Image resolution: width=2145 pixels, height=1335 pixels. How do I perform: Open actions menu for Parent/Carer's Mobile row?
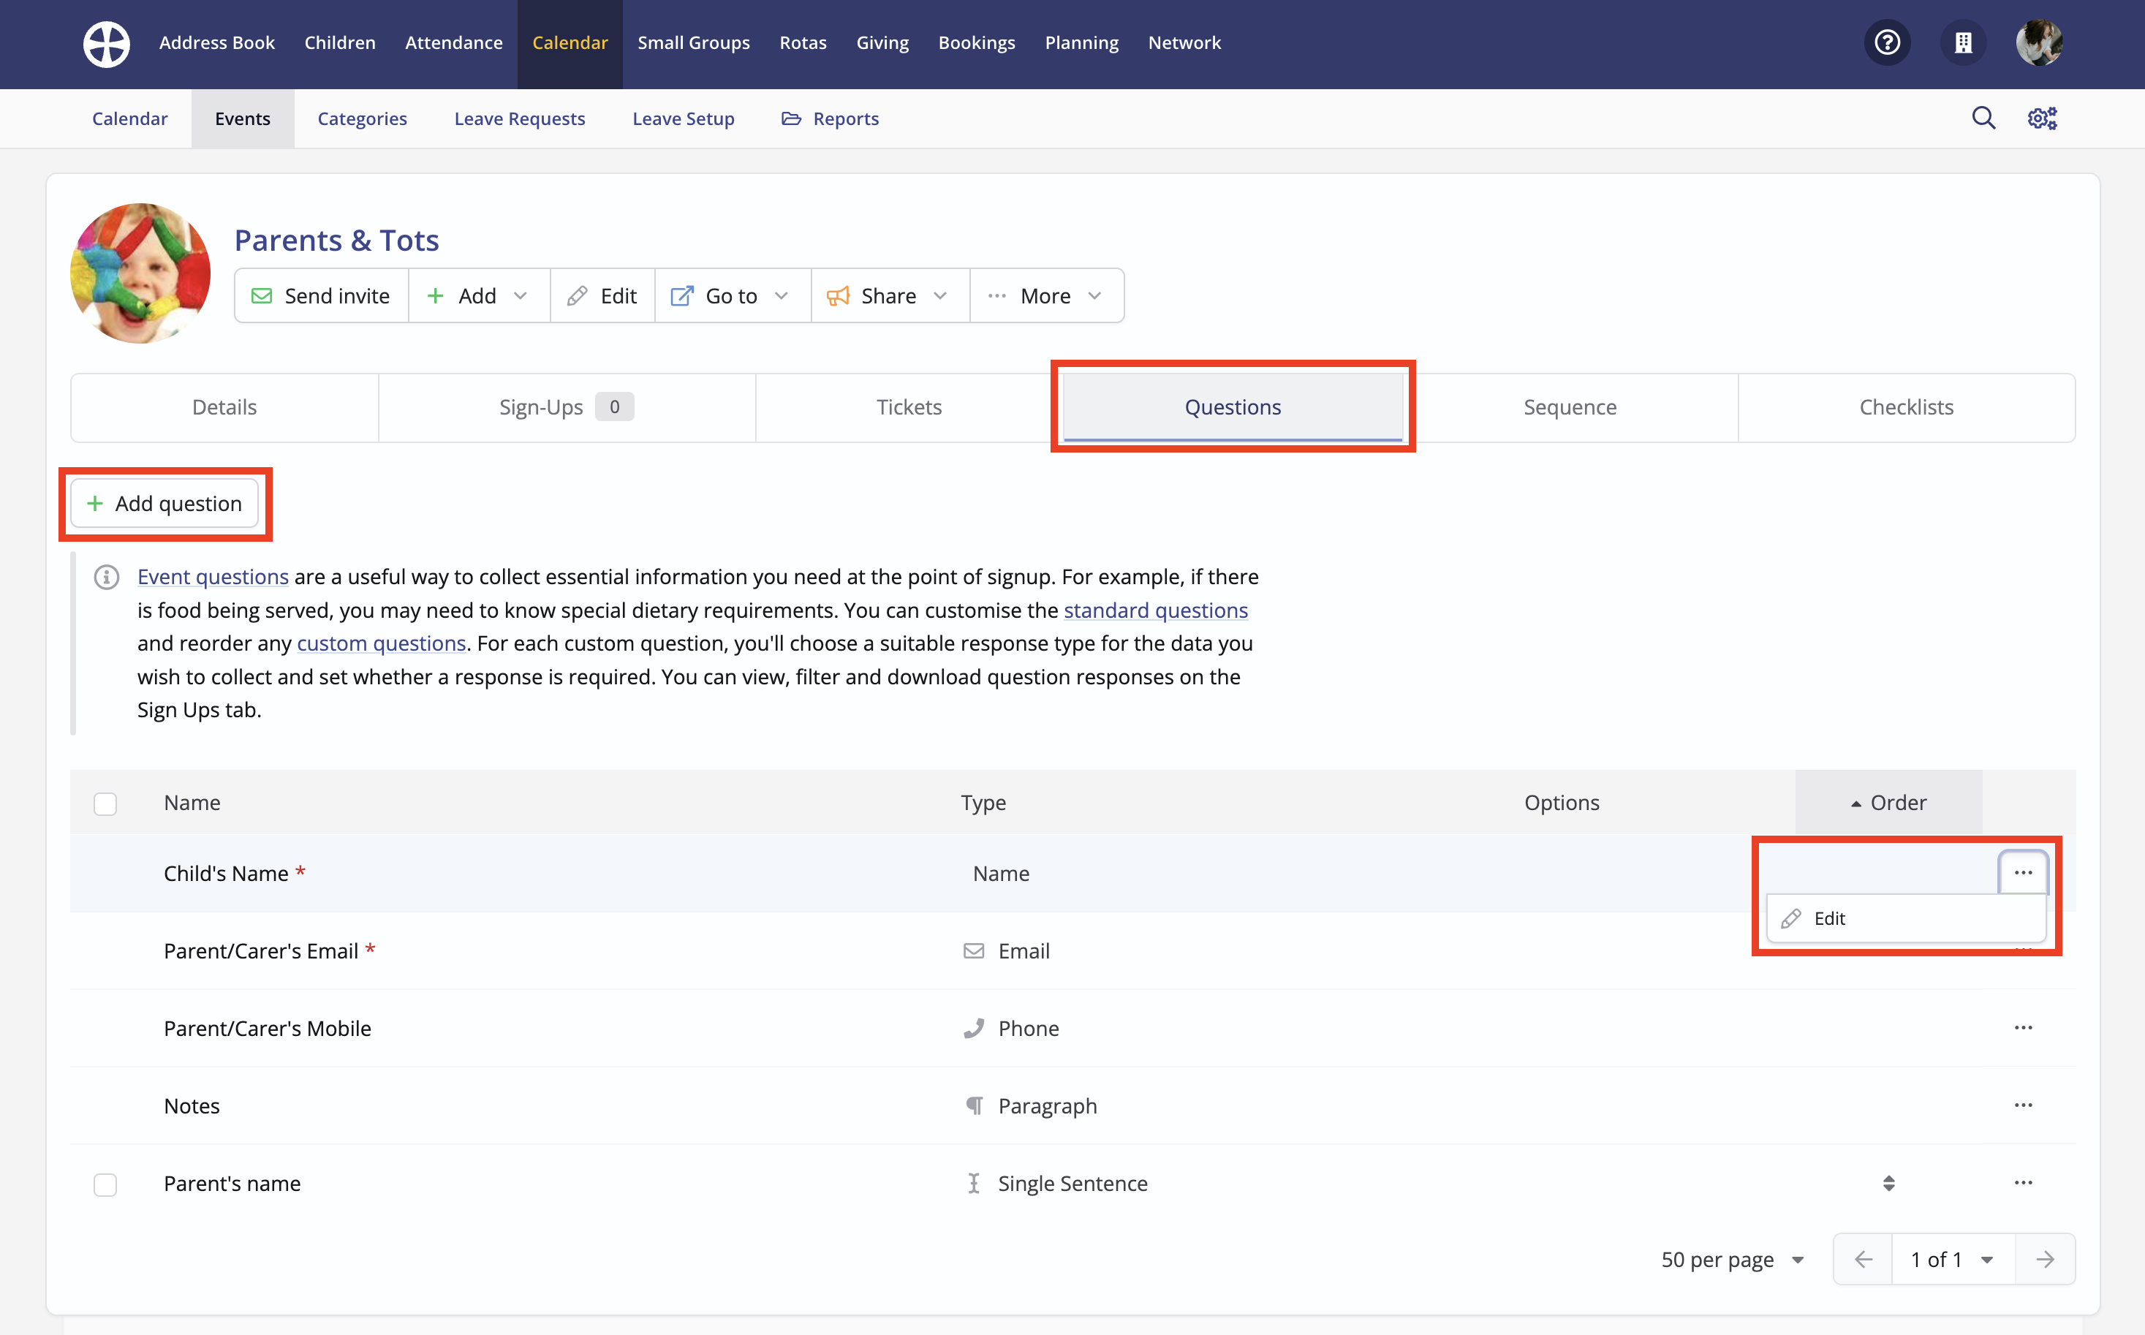point(2022,1028)
